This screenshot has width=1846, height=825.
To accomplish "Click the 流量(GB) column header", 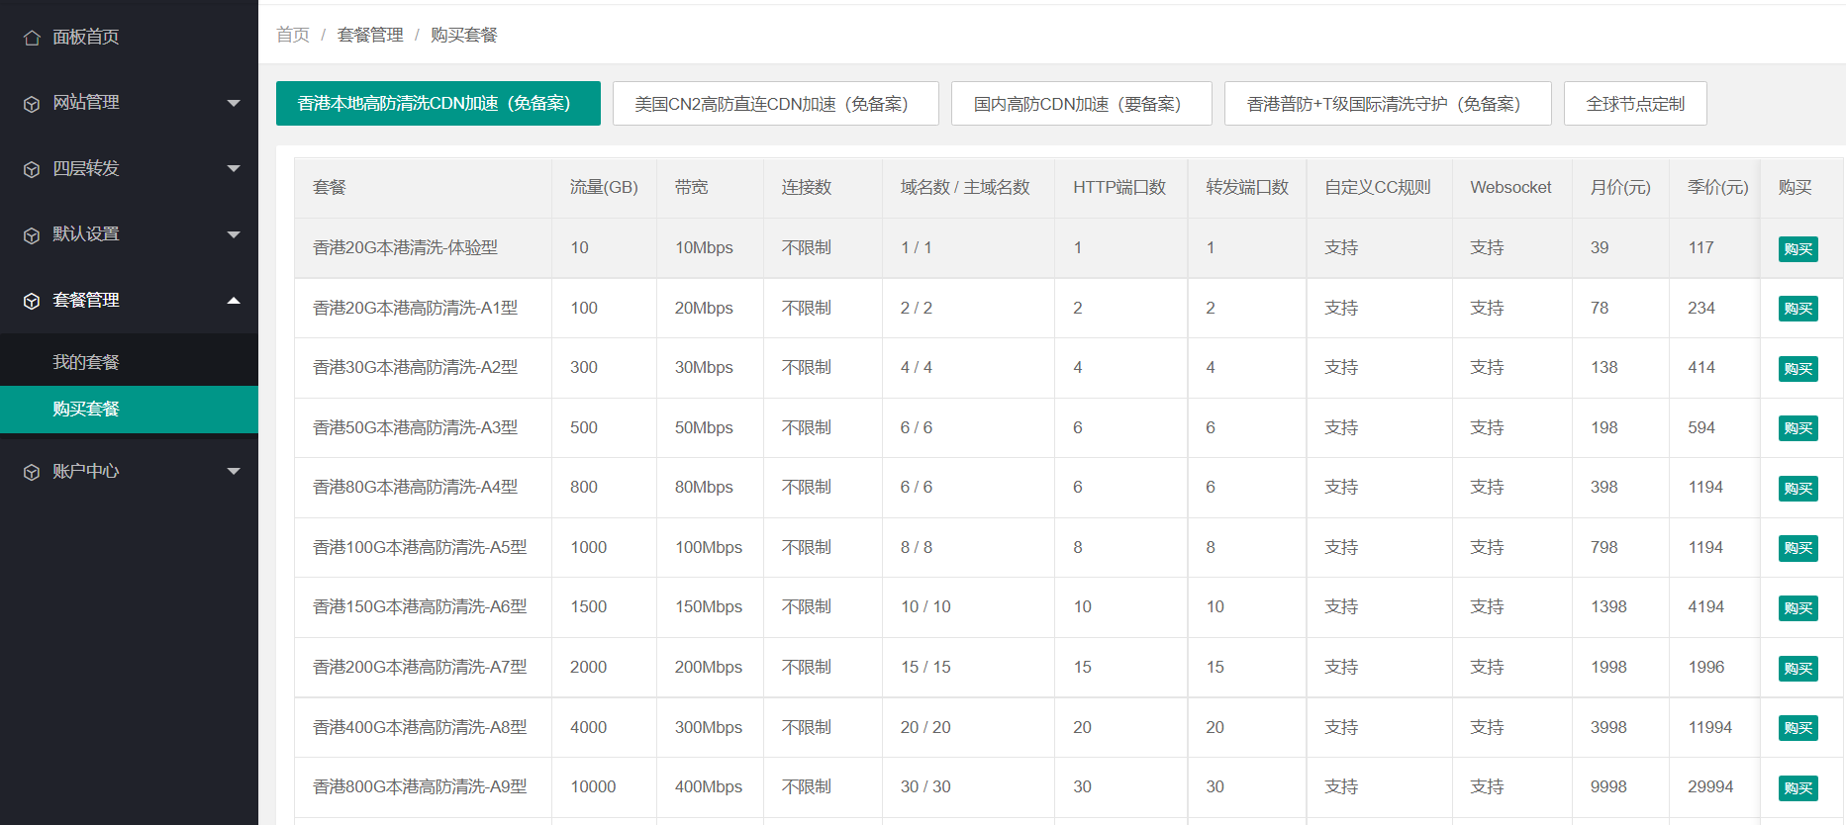I will tap(604, 187).
